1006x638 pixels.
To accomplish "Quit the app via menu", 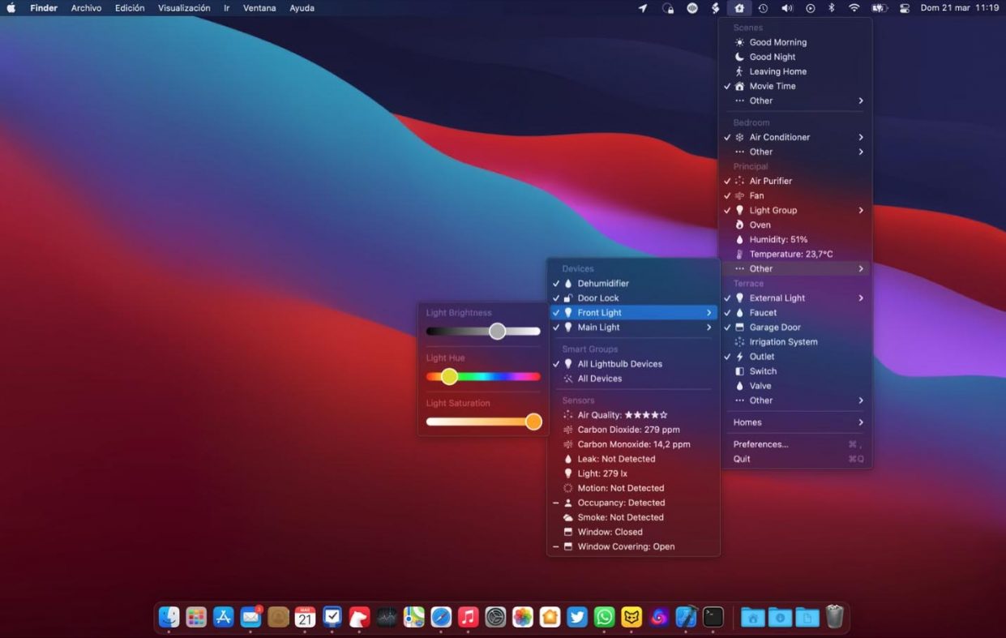I will click(742, 459).
